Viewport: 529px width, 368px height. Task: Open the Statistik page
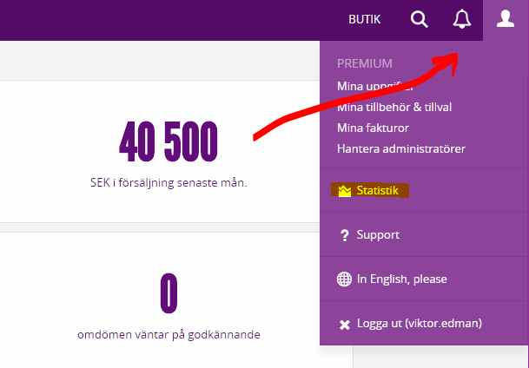[378, 190]
